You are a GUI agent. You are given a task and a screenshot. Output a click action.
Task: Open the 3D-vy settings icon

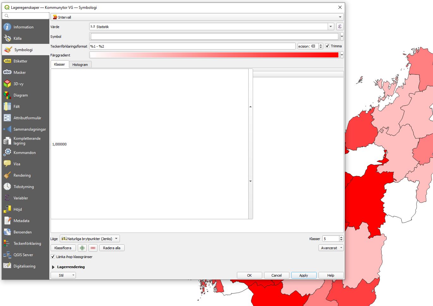(7, 84)
